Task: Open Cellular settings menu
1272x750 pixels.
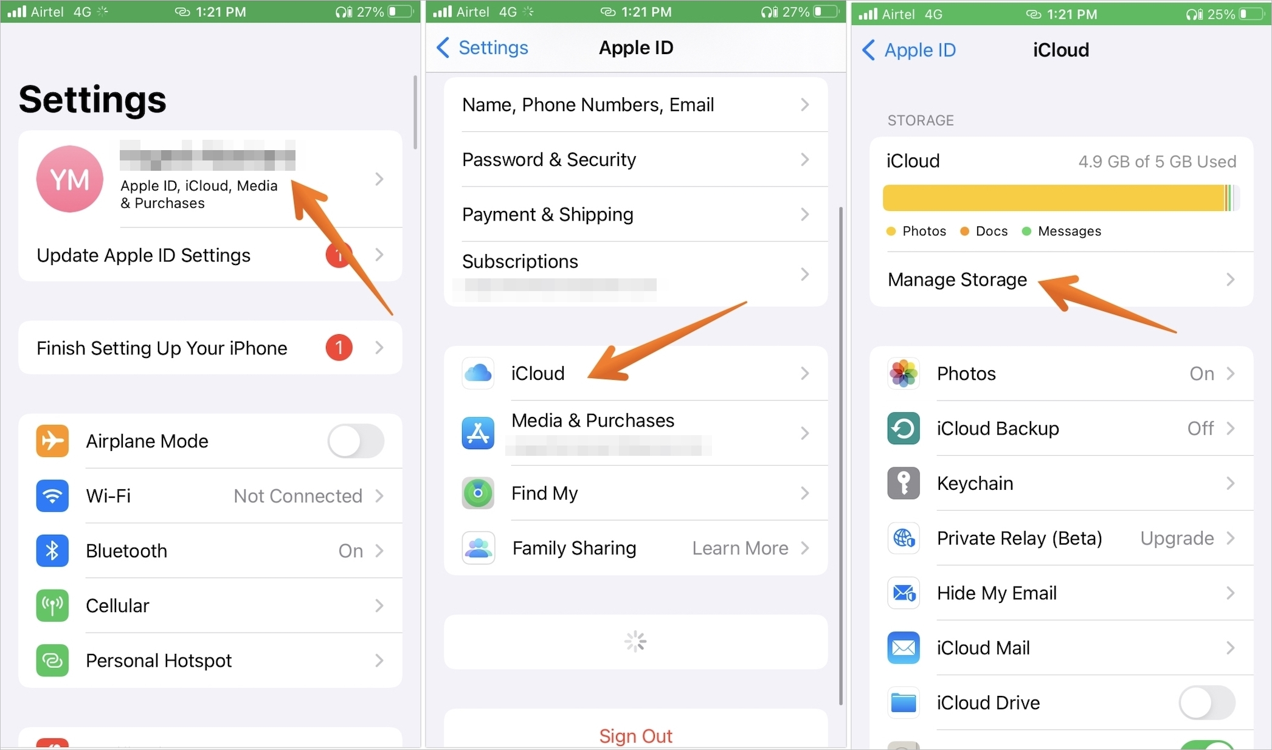Action: click(x=209, y=605)
